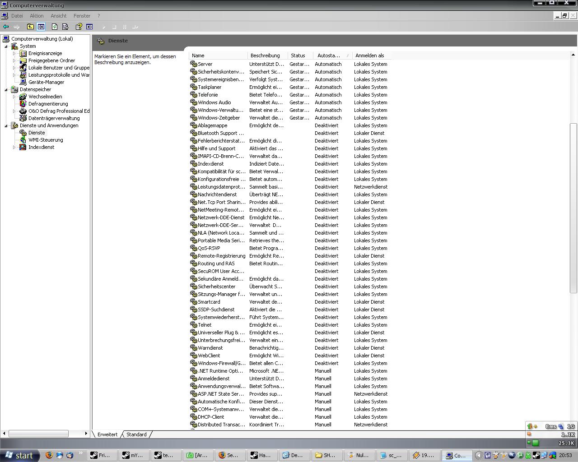Screen dimensions: 578x462
Task: Select the Defragmentierung icon in tree
Action: click(x=23, y=104)
